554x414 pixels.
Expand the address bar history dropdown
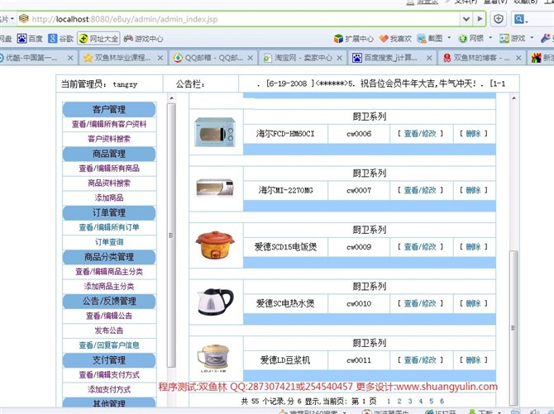pyautogui.click(x=466, y=19)
